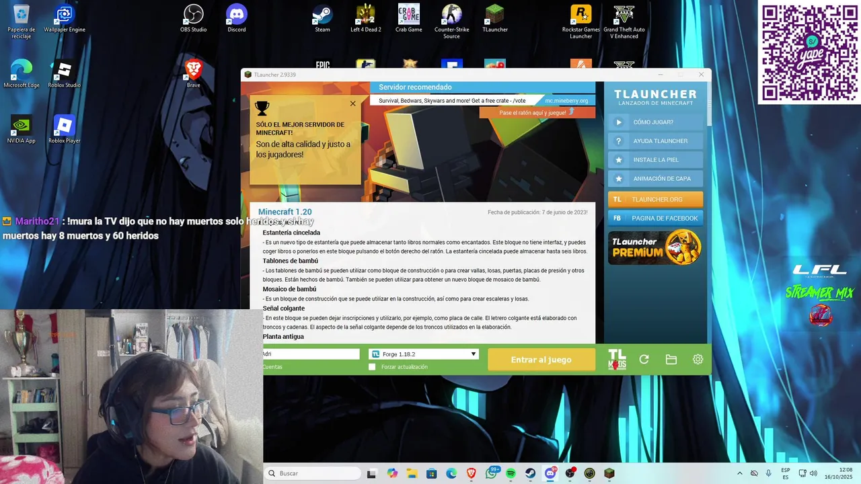Open Task View on the taskbar
This screenshot has height=484, width=861.
pos(372,473)
